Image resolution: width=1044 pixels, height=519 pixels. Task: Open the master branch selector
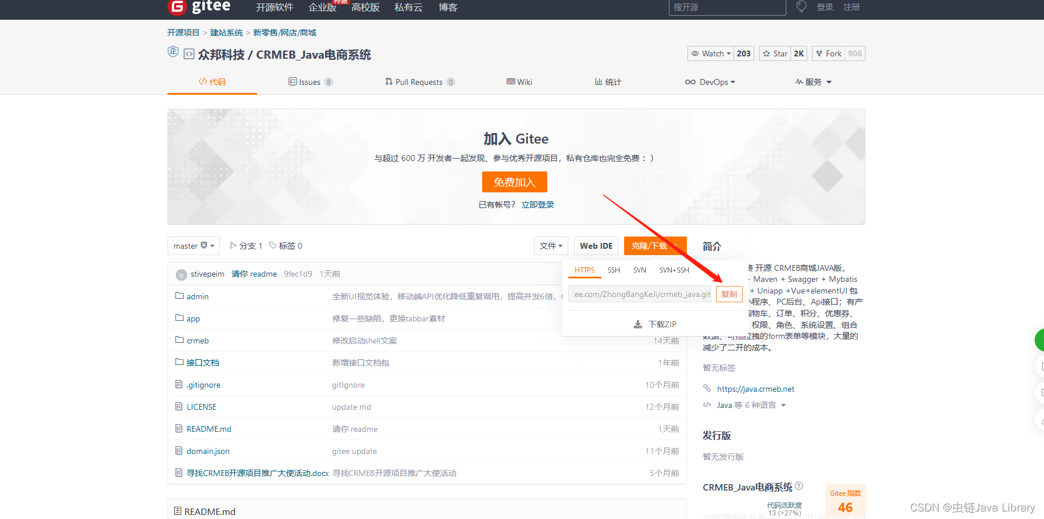coord(194,246)
